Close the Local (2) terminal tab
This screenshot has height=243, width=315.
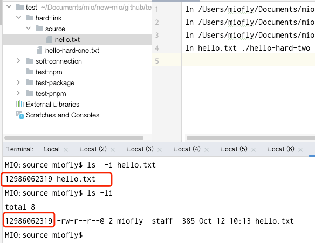[113, 150]
